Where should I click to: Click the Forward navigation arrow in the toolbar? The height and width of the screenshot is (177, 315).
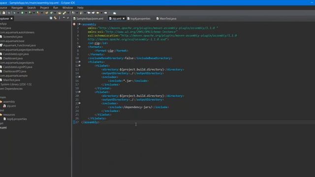(x=106, y=13)
